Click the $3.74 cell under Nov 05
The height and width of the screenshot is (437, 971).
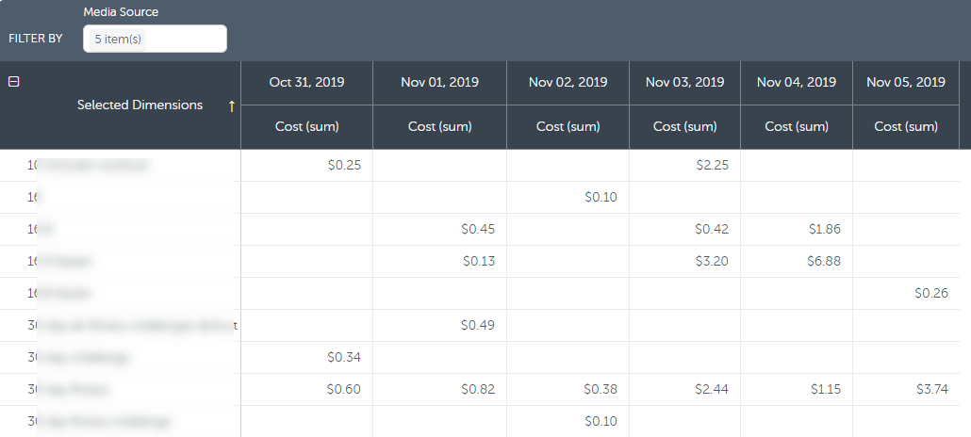930,389
